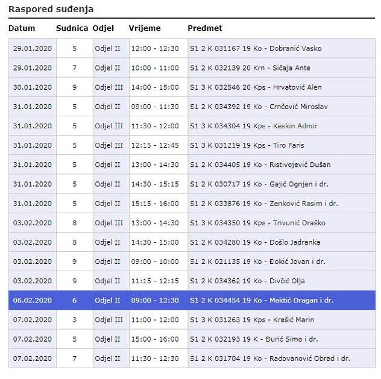Select the Zenković Rasim i dr. row

(263, 204)
